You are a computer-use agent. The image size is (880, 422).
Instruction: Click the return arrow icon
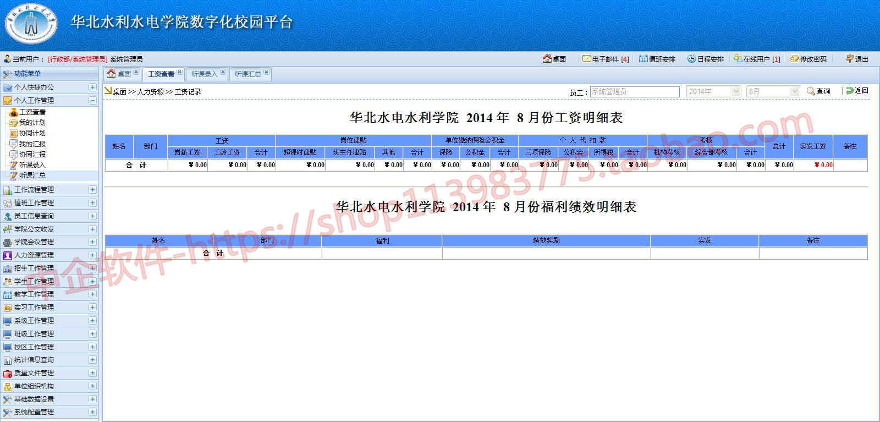tap(850, 91)
